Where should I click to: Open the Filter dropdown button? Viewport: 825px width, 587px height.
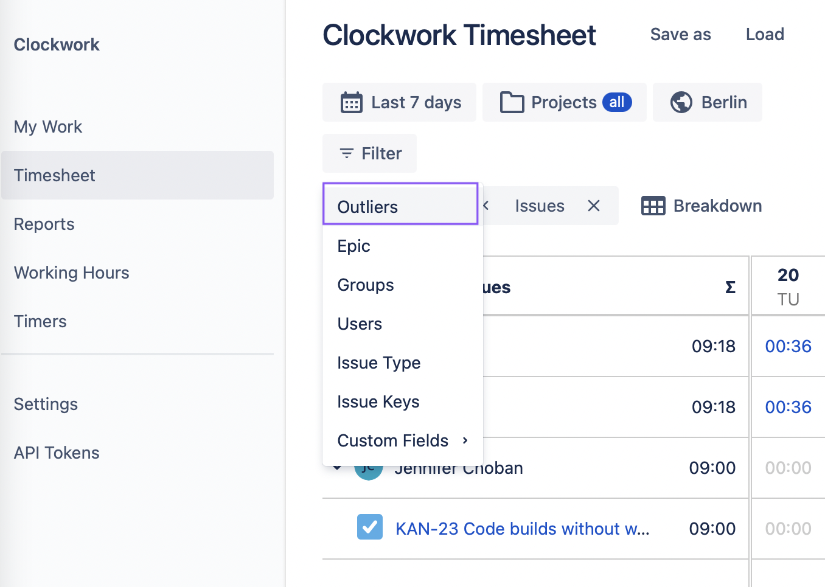(369, 153)
